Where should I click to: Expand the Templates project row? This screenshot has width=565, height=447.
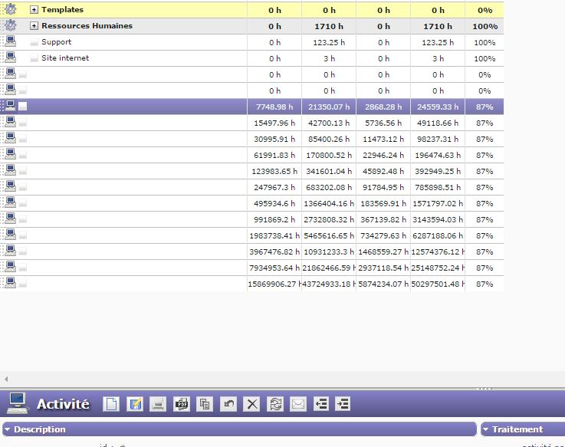(34, 10)
